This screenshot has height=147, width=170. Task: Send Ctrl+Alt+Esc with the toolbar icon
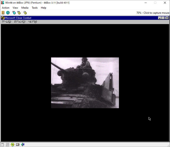19,13
